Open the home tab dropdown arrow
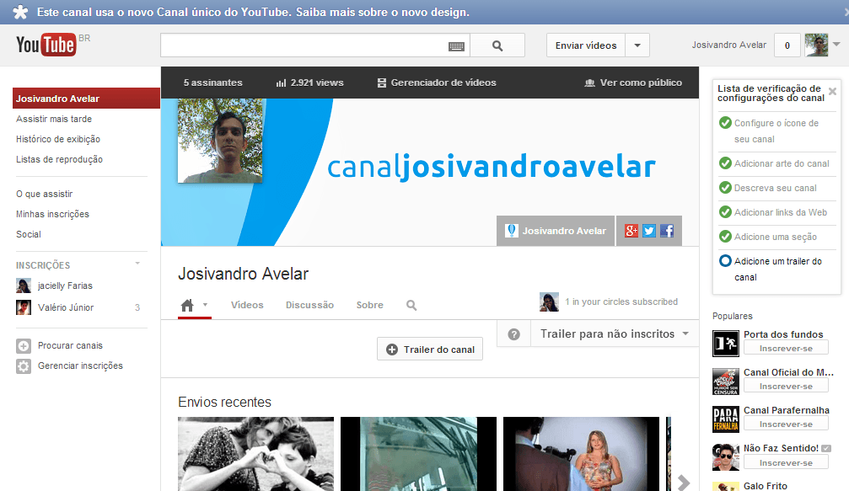The height and width of the screenshot is (491, 849). (205, 305)
